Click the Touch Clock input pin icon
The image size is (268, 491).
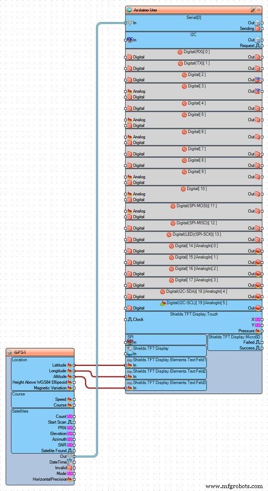coord(130,319)
